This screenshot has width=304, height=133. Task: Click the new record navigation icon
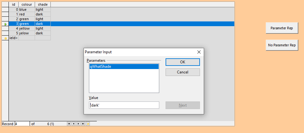click(x=88, y=124)
